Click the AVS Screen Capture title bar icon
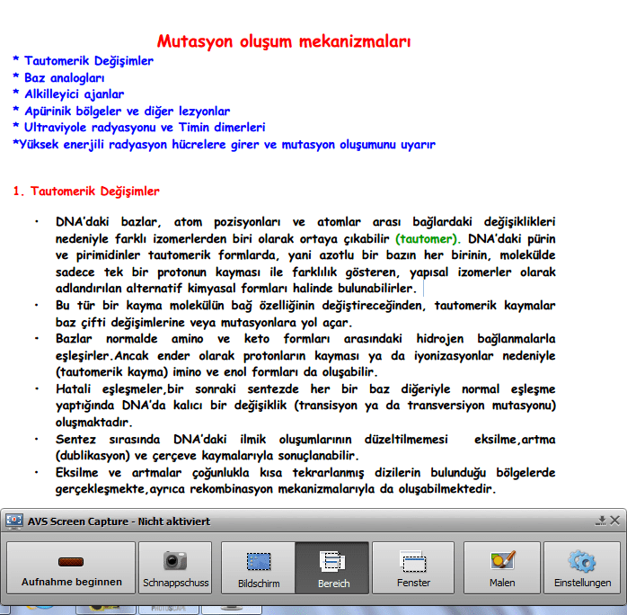Screen dimensions: 627x615 click(x=14, y=521)
